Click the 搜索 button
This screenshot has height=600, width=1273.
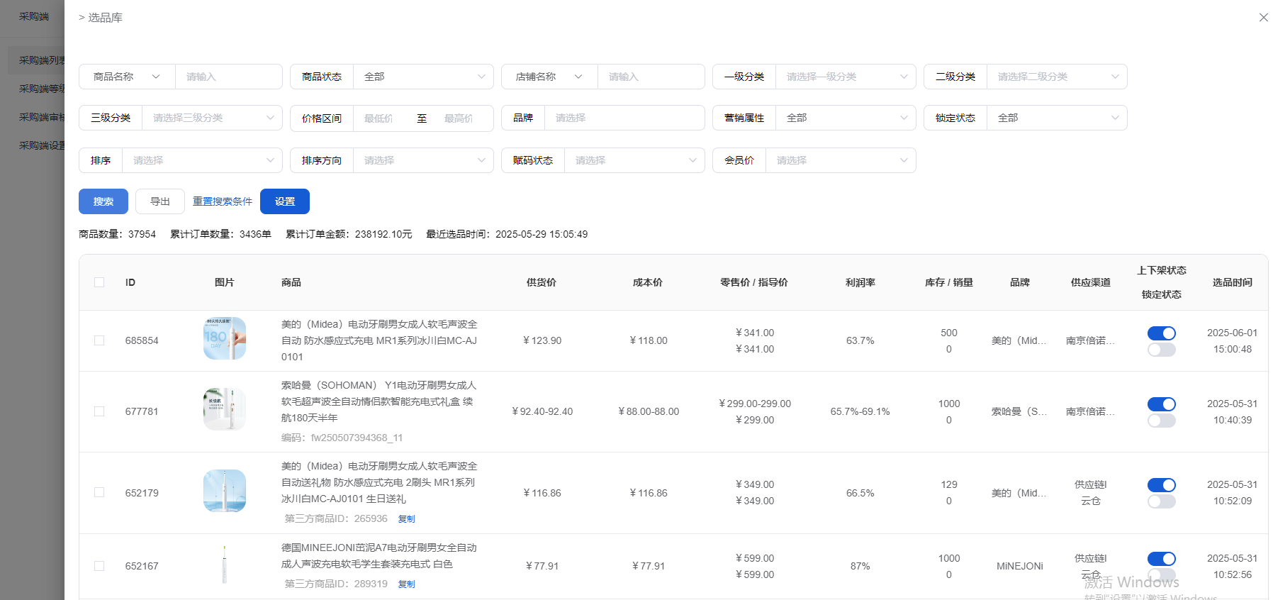[103, 201]
